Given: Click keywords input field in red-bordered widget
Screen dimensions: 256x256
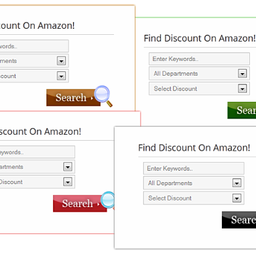Looking at the screenshot, I should point(38,152).
